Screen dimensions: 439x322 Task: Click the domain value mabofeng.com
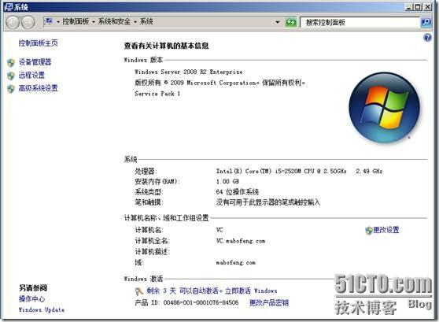[235, 263]
